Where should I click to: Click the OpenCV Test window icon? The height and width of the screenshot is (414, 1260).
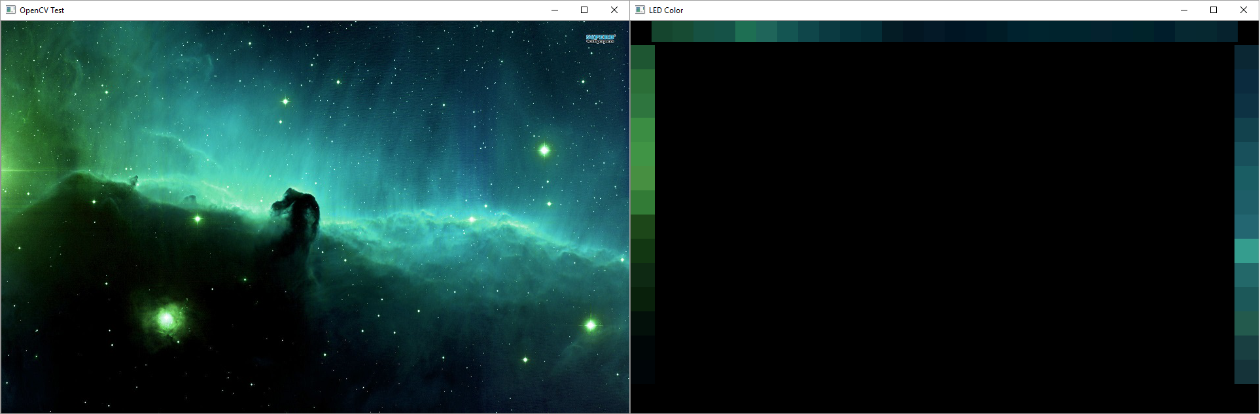10,10
